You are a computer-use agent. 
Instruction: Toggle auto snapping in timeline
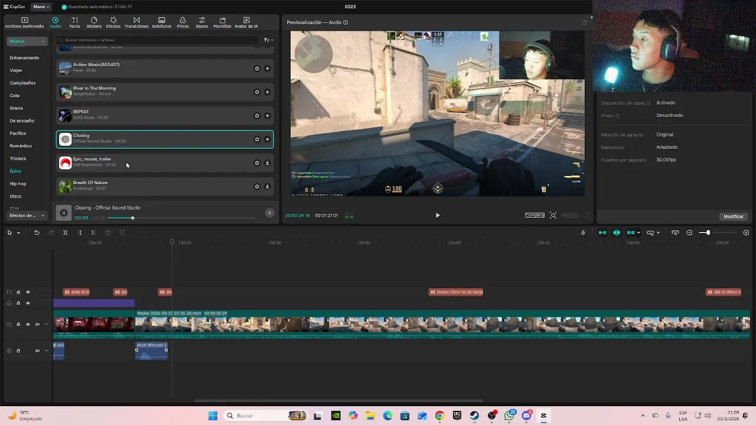pyautogui.click(x=617, y=233)
